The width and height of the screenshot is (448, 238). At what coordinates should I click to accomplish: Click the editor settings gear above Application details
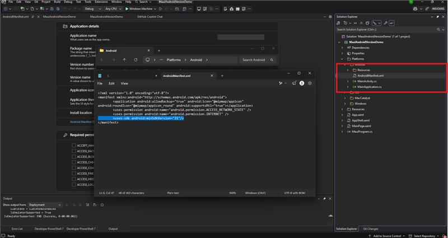[x=330, y=17]
